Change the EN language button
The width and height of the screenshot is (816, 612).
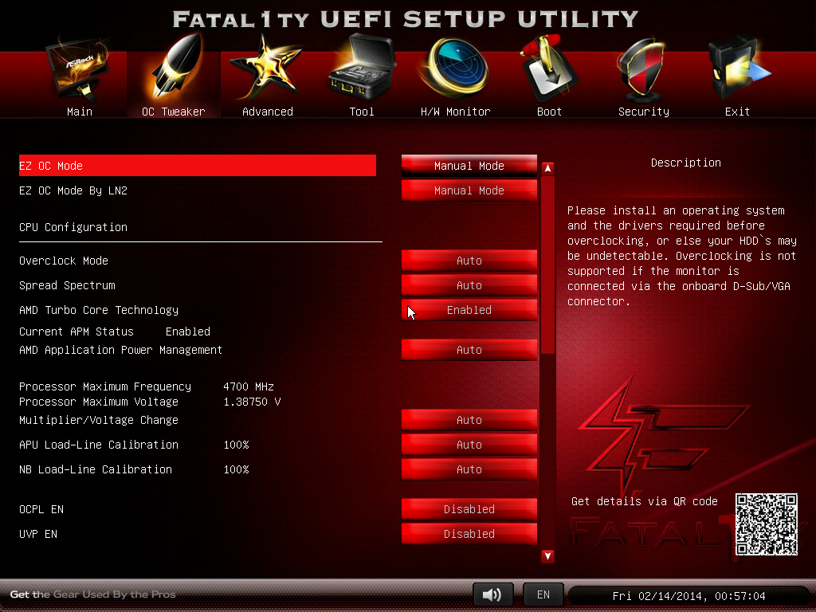point(543,594)
